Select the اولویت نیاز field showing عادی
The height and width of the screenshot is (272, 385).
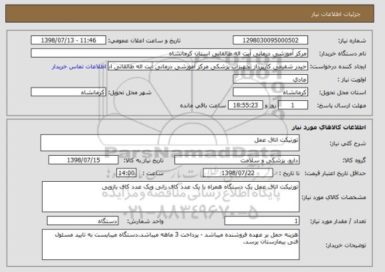click(270, 80)
